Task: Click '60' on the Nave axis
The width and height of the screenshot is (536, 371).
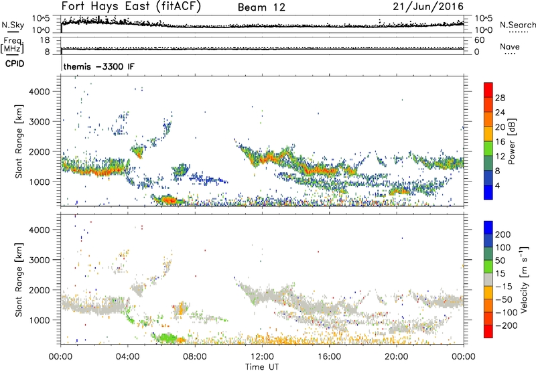Action: 479,40
